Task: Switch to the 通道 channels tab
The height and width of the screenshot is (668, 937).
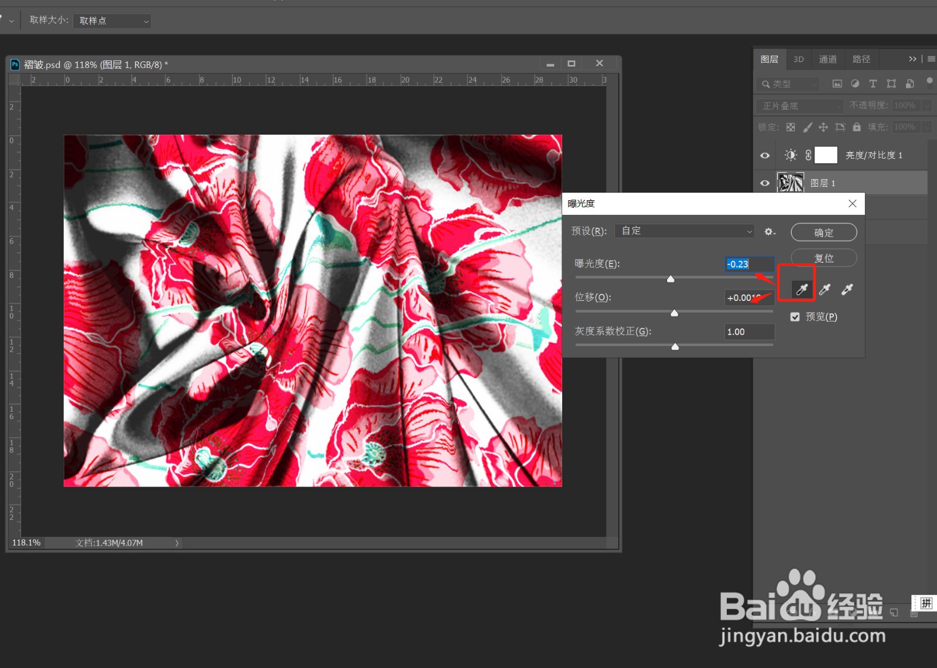Action: (x=827, y=59)
